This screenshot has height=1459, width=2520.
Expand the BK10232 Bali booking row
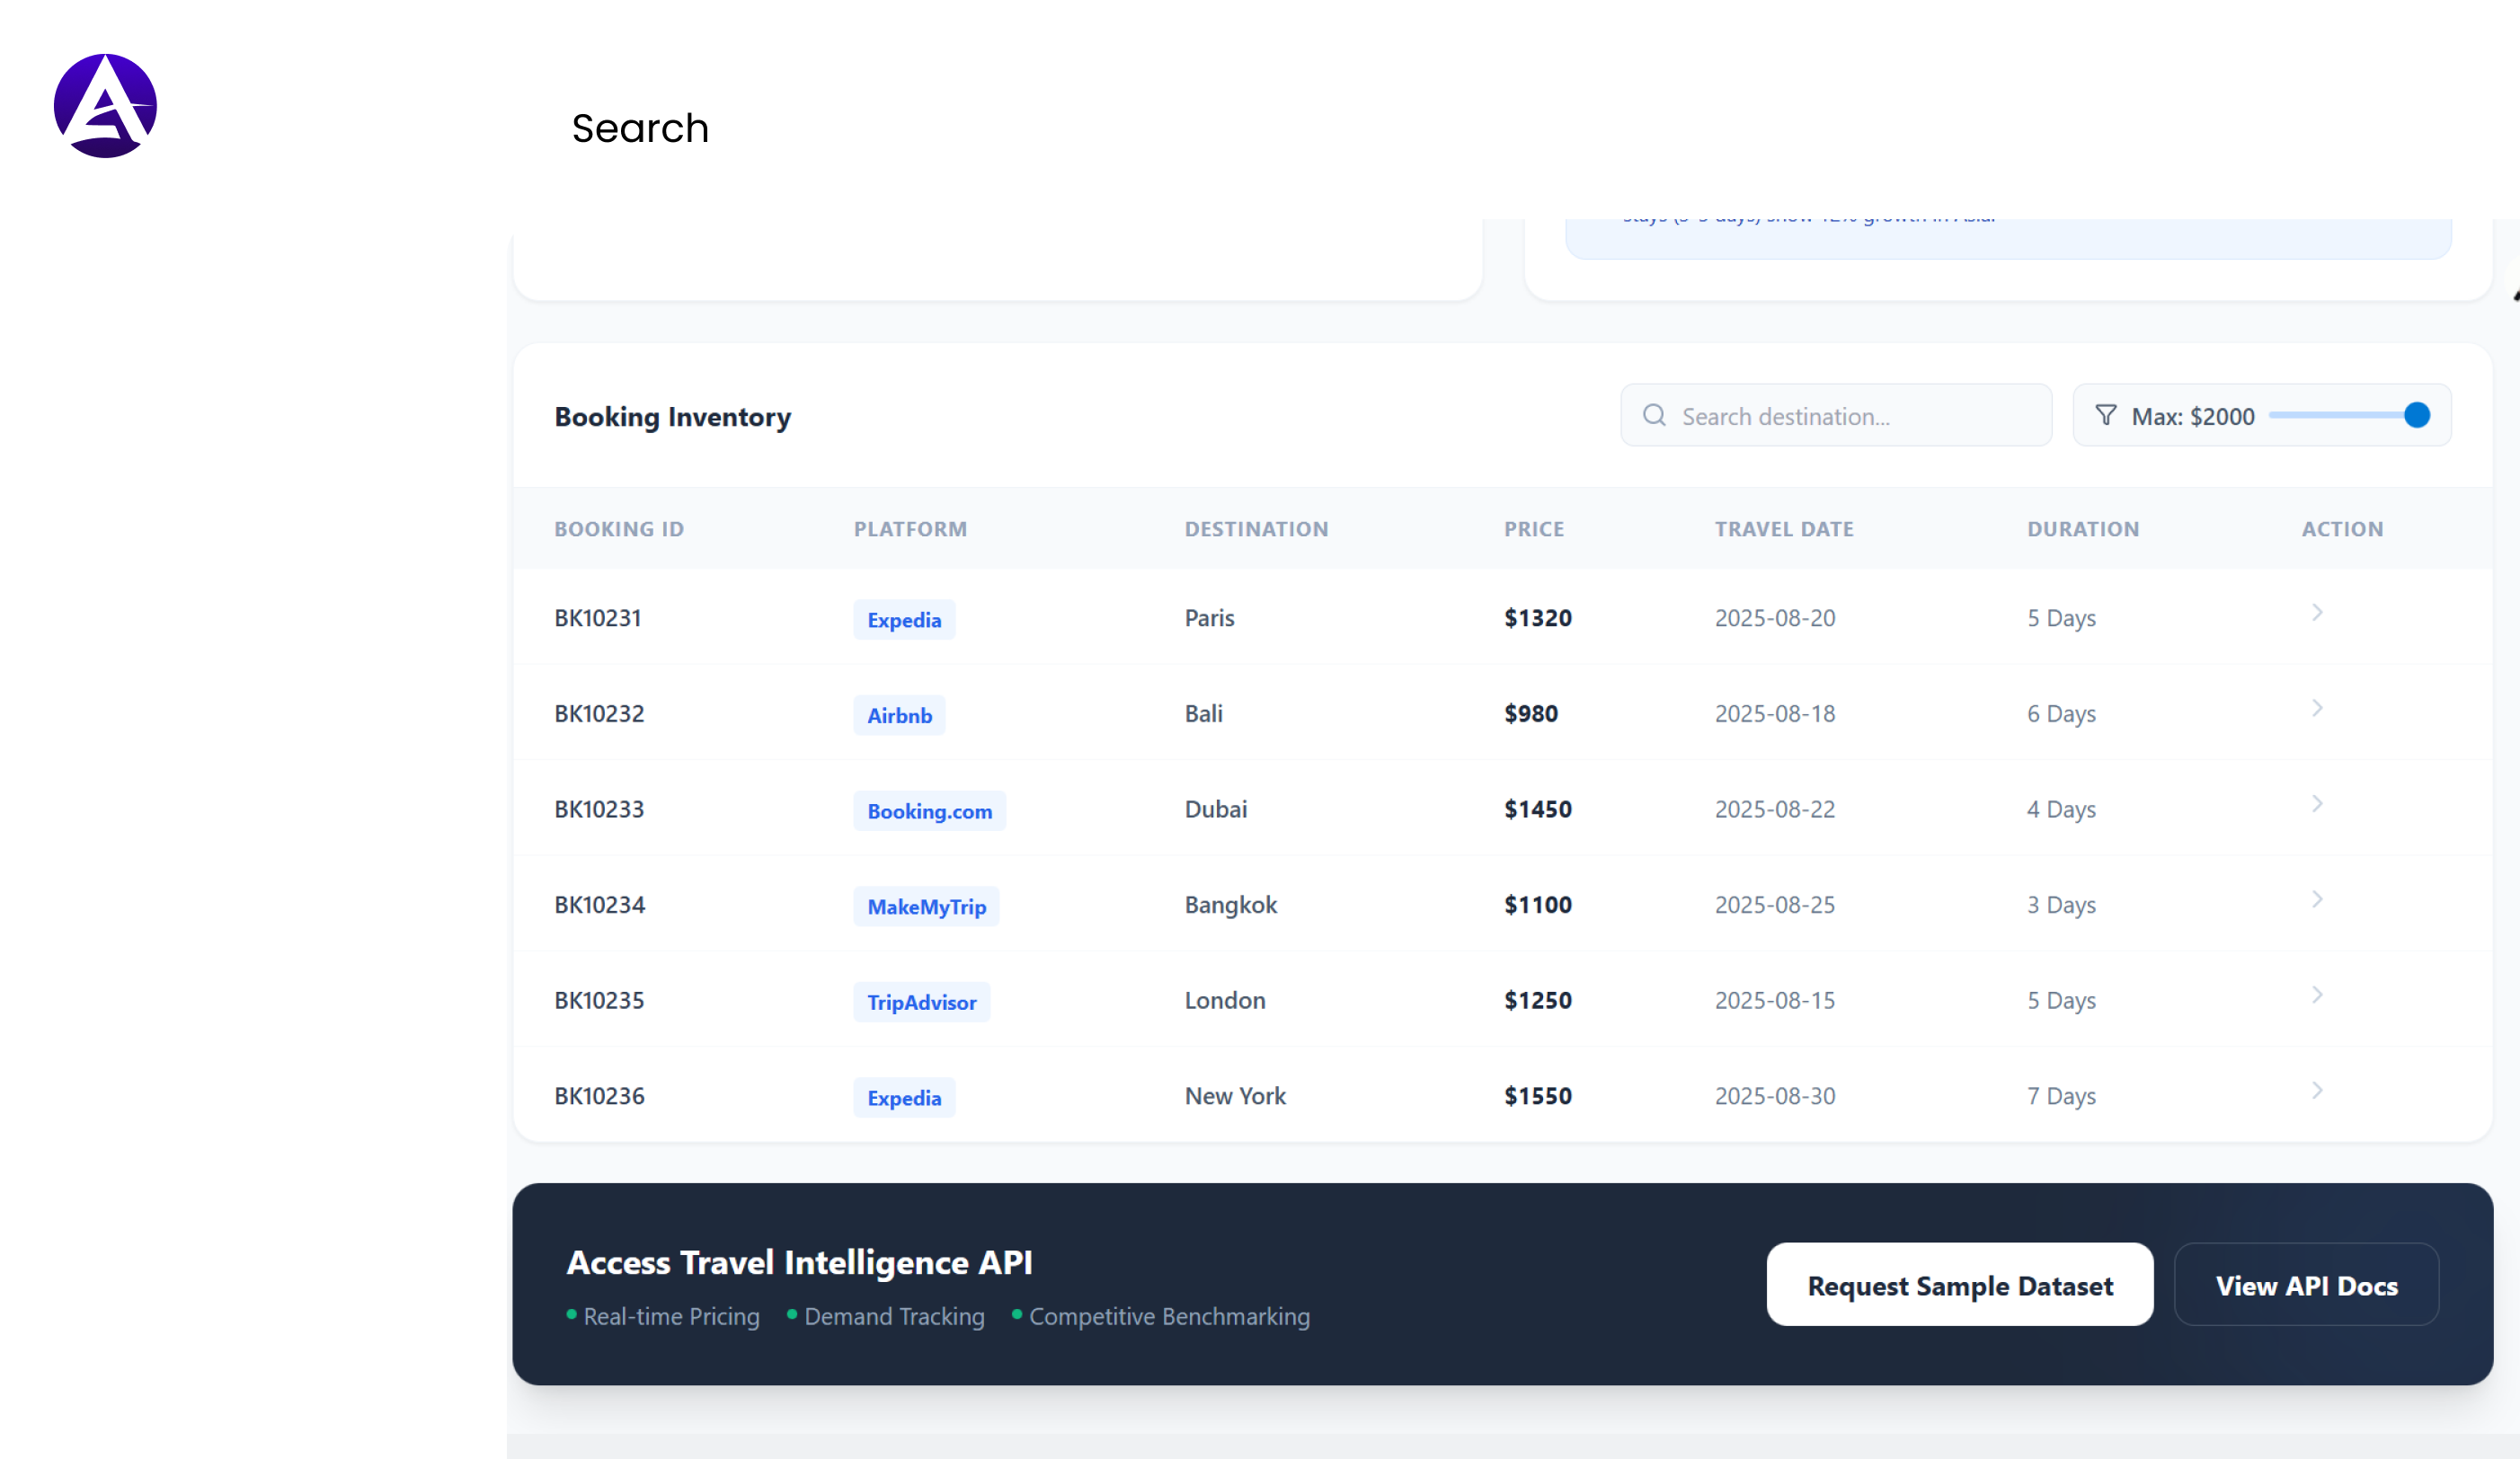click(2318, 708)
